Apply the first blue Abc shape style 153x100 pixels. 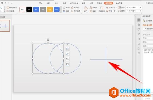pos(36,9)
